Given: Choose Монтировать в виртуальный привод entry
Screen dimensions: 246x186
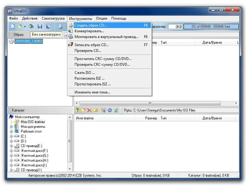Looking at the screenshot, I should click(110, 37).
